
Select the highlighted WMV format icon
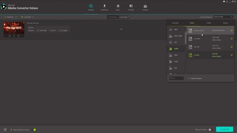pos(170,49)
